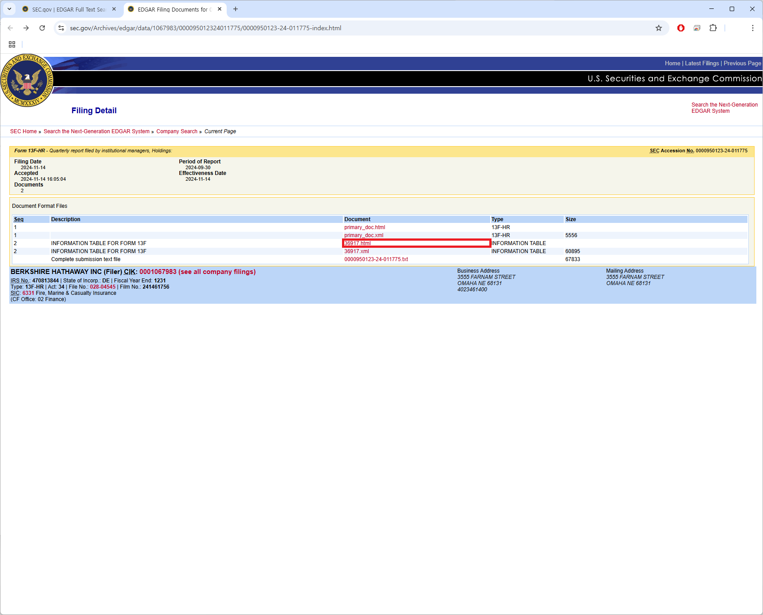Click the browser forward arrow
The width and height of the screenshot is (763, 615).
point(26,28)
